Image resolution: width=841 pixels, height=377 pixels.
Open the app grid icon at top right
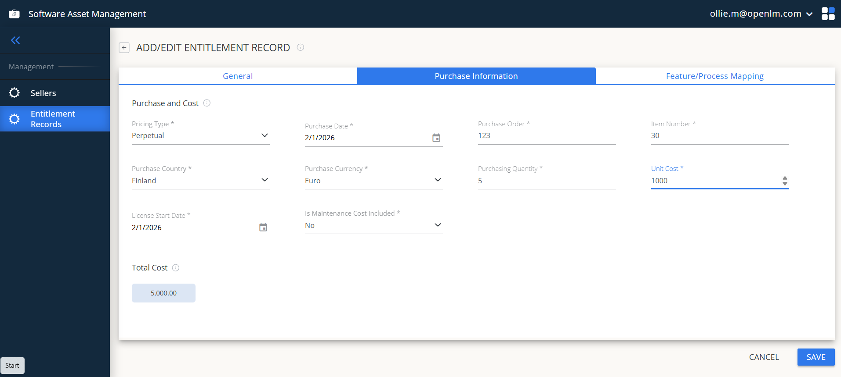828,14
